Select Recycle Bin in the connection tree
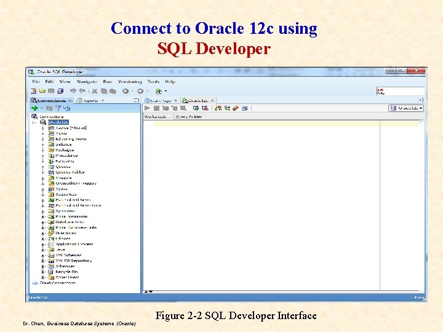Image resolution: width=443 pixels, height=332 pixels. coord(66,272)
